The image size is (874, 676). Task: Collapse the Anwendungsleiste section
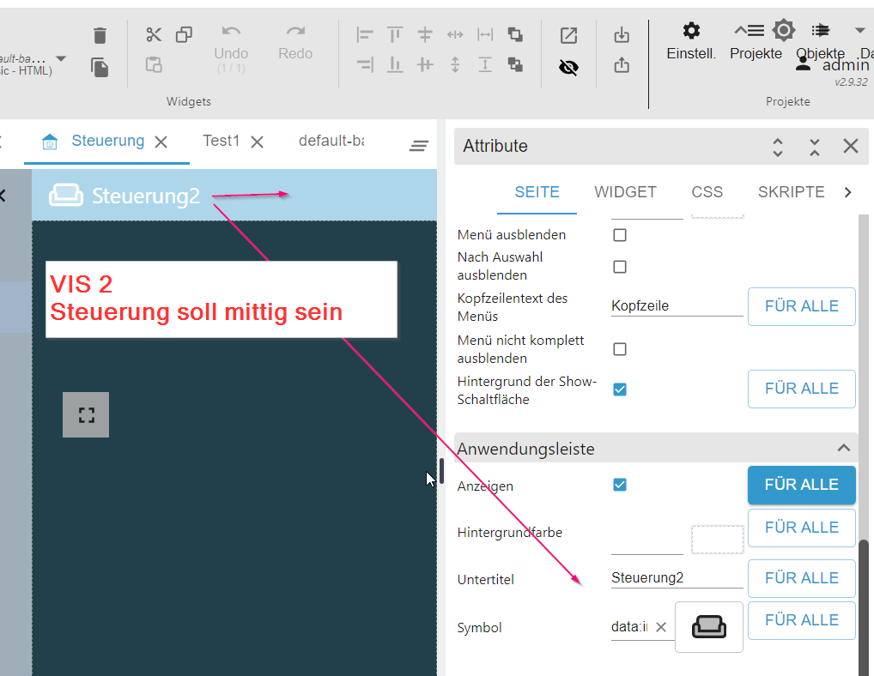[843, 448]
